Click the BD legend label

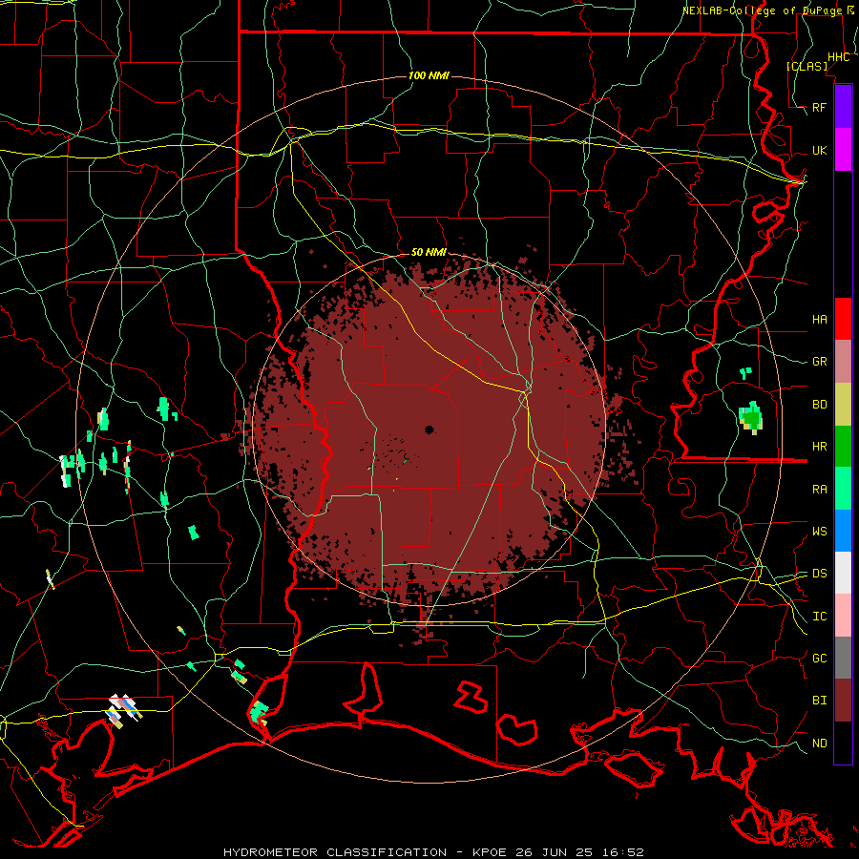point(819,405)
